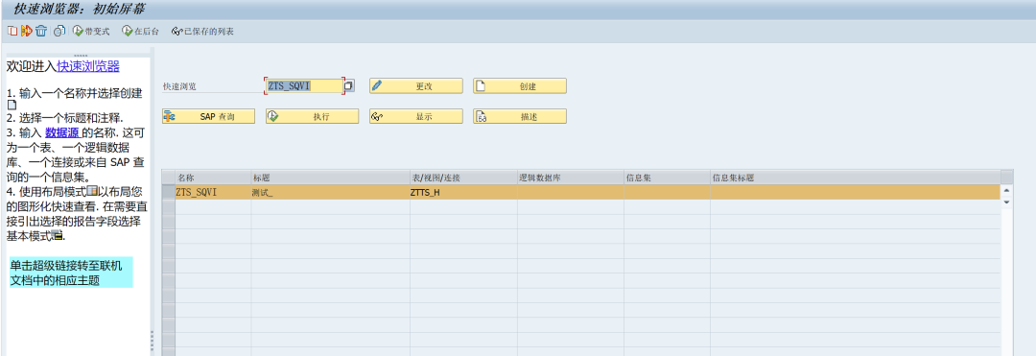This screenshot has height=356, width=1036.
Task: Select the 名称 column header
Action: (x=213, y=178)
